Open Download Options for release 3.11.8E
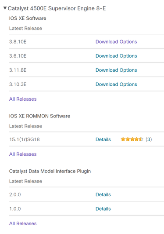Screen dimensions: 164x234 point(116,70)
